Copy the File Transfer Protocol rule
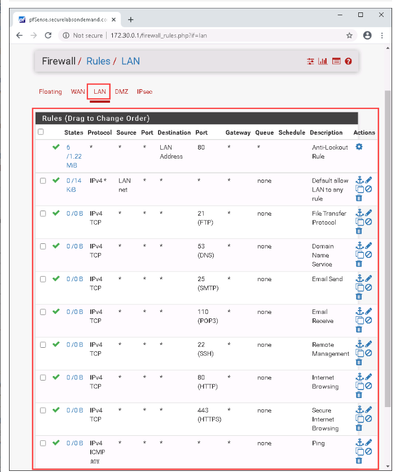Viewport: 400px width, 472px height. (x=360, y=222)
